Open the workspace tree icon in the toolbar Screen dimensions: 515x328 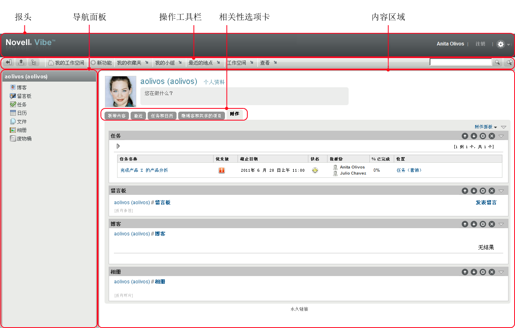coord(34,63)
